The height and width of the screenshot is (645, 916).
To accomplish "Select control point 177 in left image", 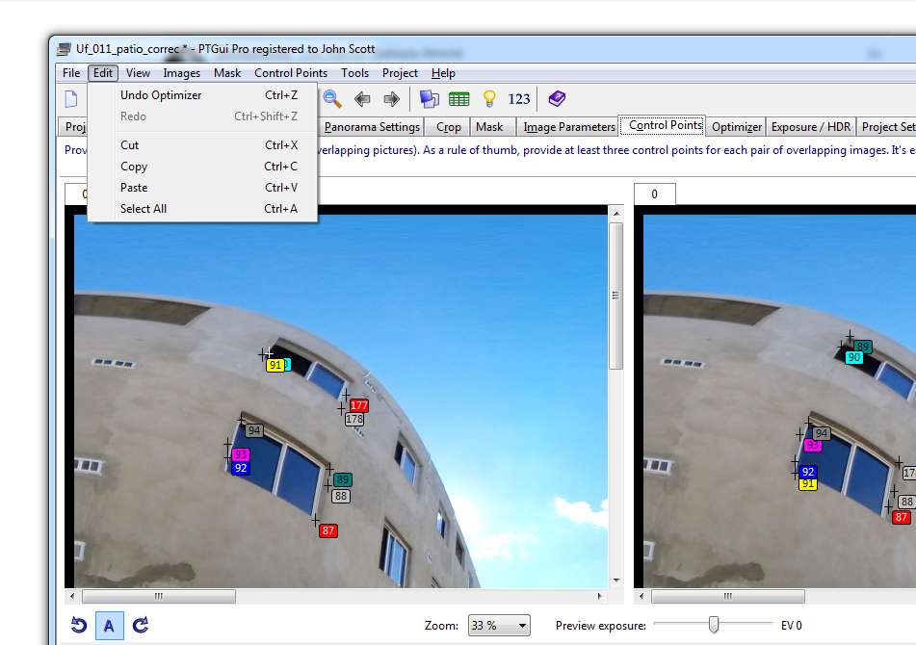I will click(x=358, y=405).
